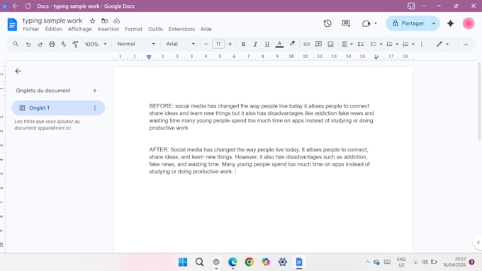This screenshot has height=271, width=482.
Task: Open the Google account avatar
Action: click(469, 23)
